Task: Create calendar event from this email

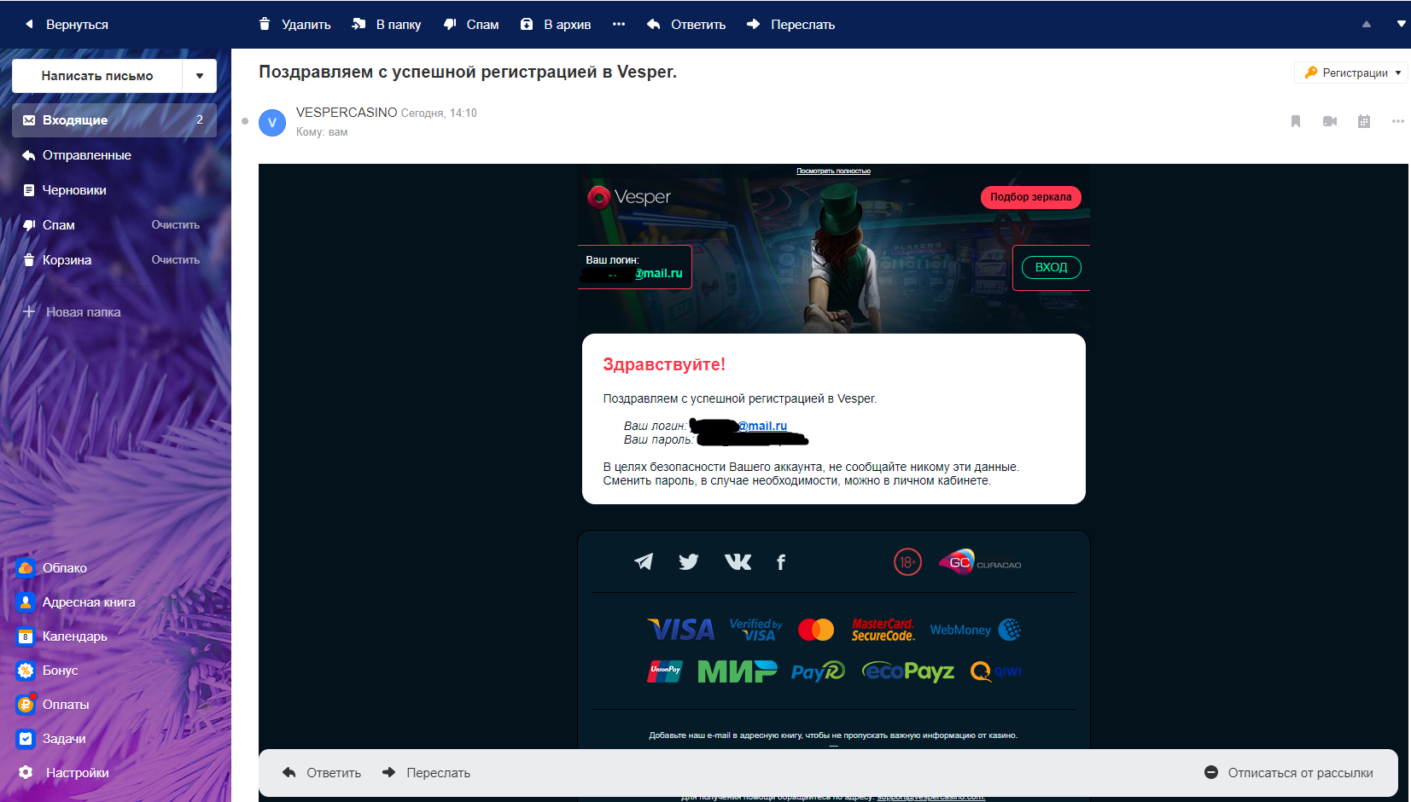Action: coord(1364,121)
